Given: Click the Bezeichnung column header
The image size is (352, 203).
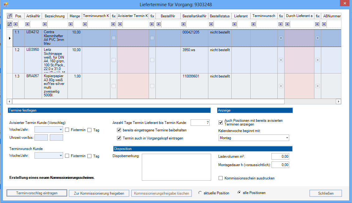Looking at the screenshot, I should click(55, 16).
